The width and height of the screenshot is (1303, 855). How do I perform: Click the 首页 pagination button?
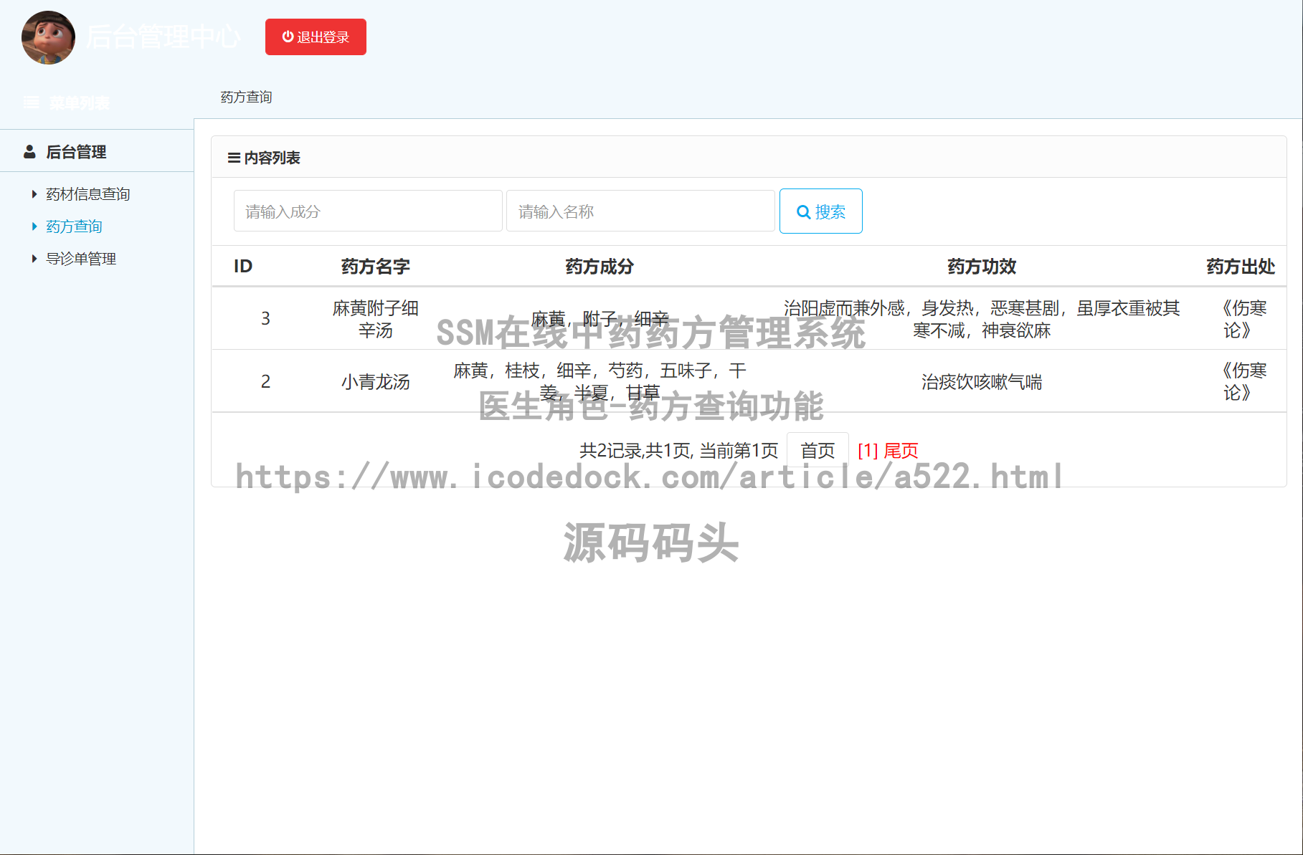(817, 449)
